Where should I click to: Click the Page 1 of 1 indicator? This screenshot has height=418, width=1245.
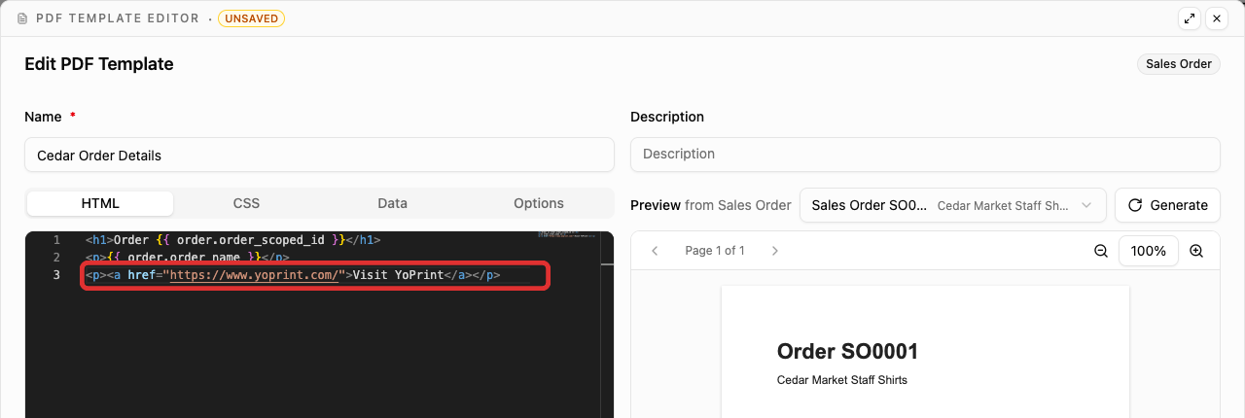(x=715, y=251)
